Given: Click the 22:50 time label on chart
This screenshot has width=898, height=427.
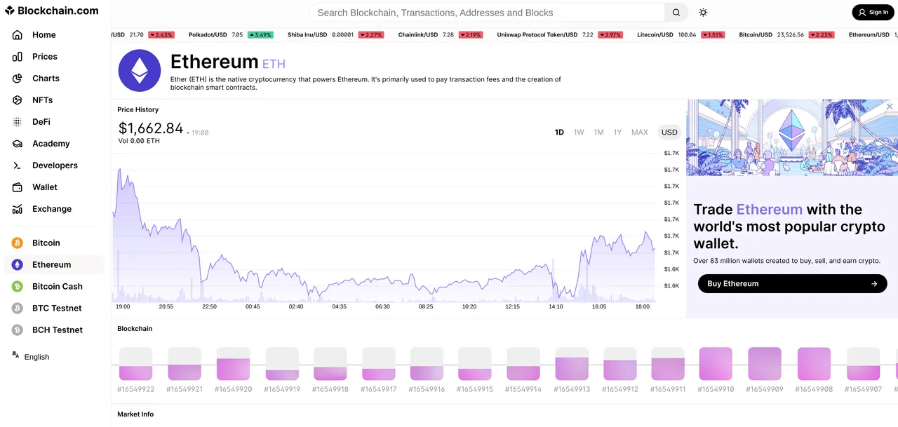Looking at the screenshot, I should coord(209,306).
